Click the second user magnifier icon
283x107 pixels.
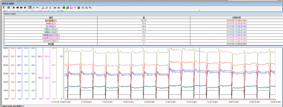tap(86, 8)
